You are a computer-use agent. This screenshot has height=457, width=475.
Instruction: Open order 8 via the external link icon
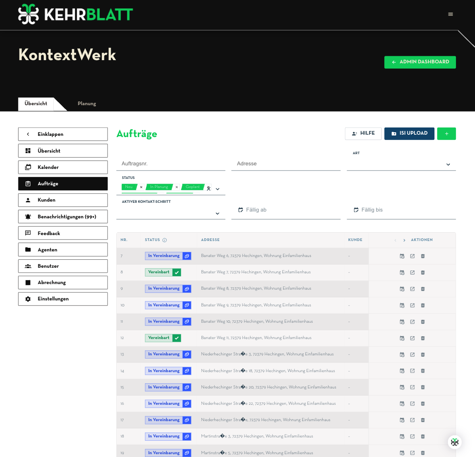point(412,273)
